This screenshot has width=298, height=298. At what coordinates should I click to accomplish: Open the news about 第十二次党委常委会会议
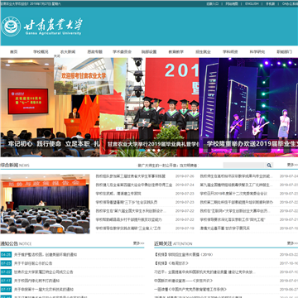click(233, 194)
